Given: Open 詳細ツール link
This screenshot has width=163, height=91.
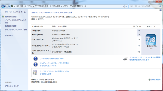Looking at the screenshot, I should pyautogui.click(x=9, y=36).
